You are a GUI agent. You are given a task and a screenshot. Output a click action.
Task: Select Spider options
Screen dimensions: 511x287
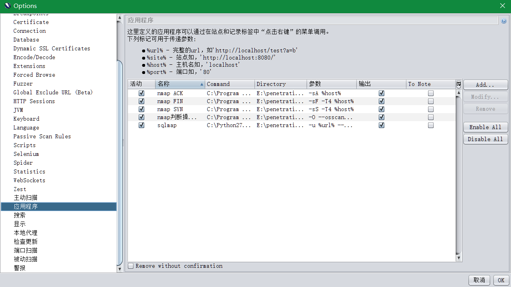(23, 163)
